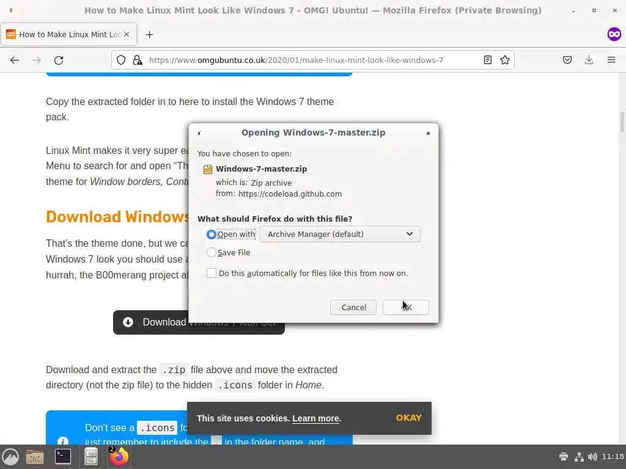The width and height of the screenshot is (626, 469).
Task: Click the URL address field
Action: point(313,60)
